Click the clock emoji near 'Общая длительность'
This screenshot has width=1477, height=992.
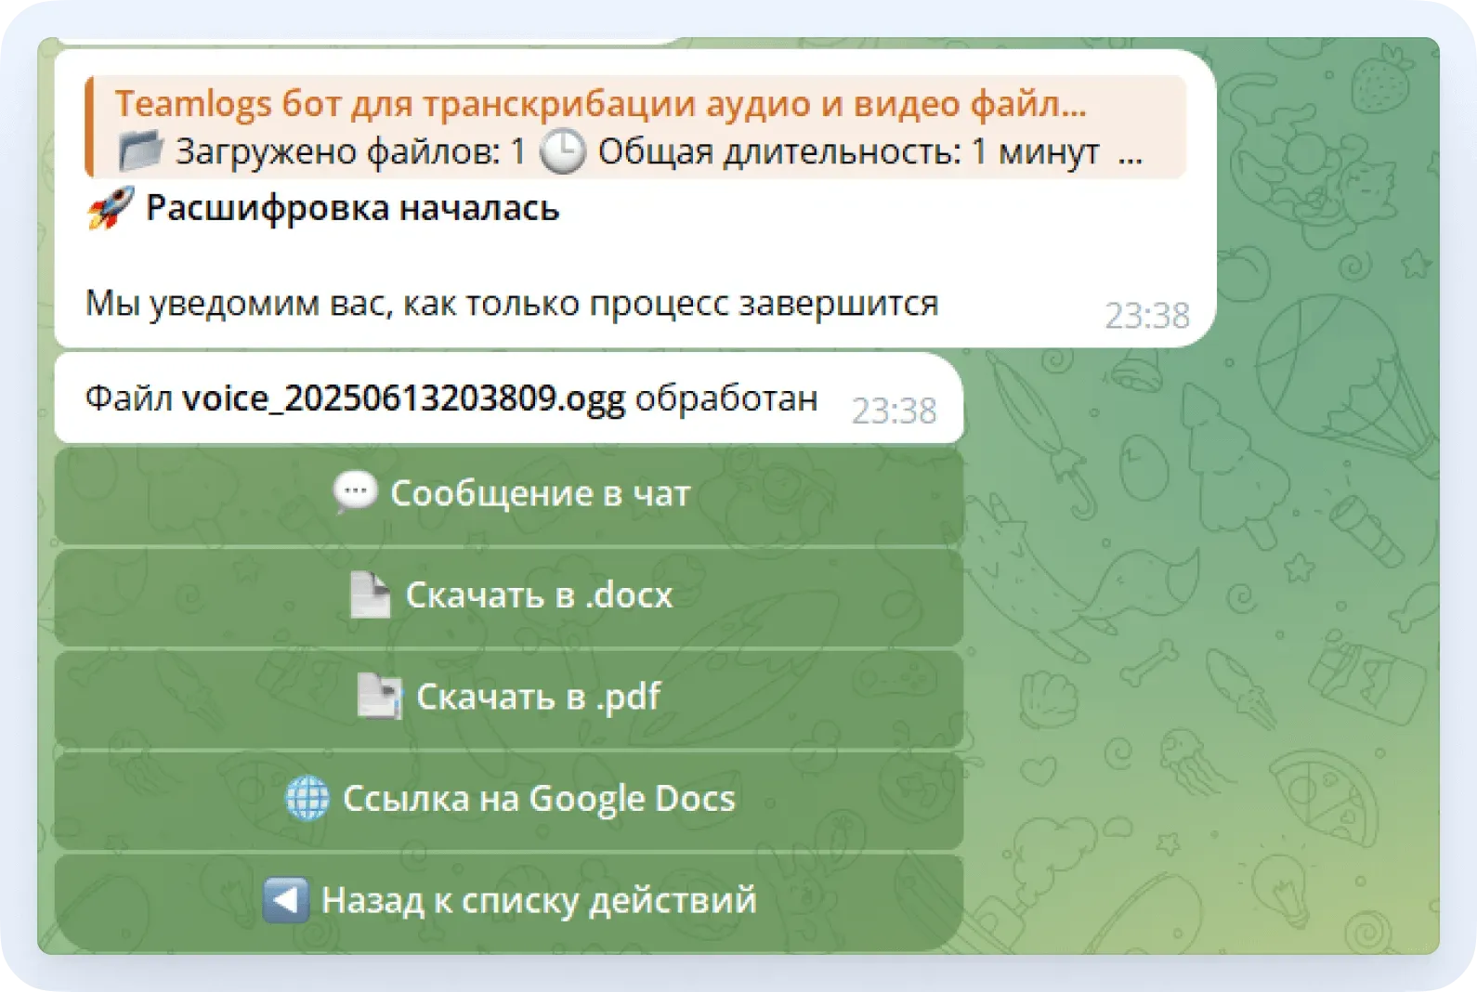pos(563,150)
